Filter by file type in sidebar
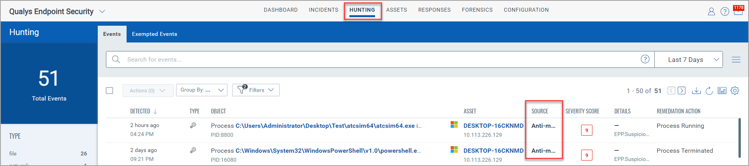Viewport: 749px width, 166px height. pos(13,154)
